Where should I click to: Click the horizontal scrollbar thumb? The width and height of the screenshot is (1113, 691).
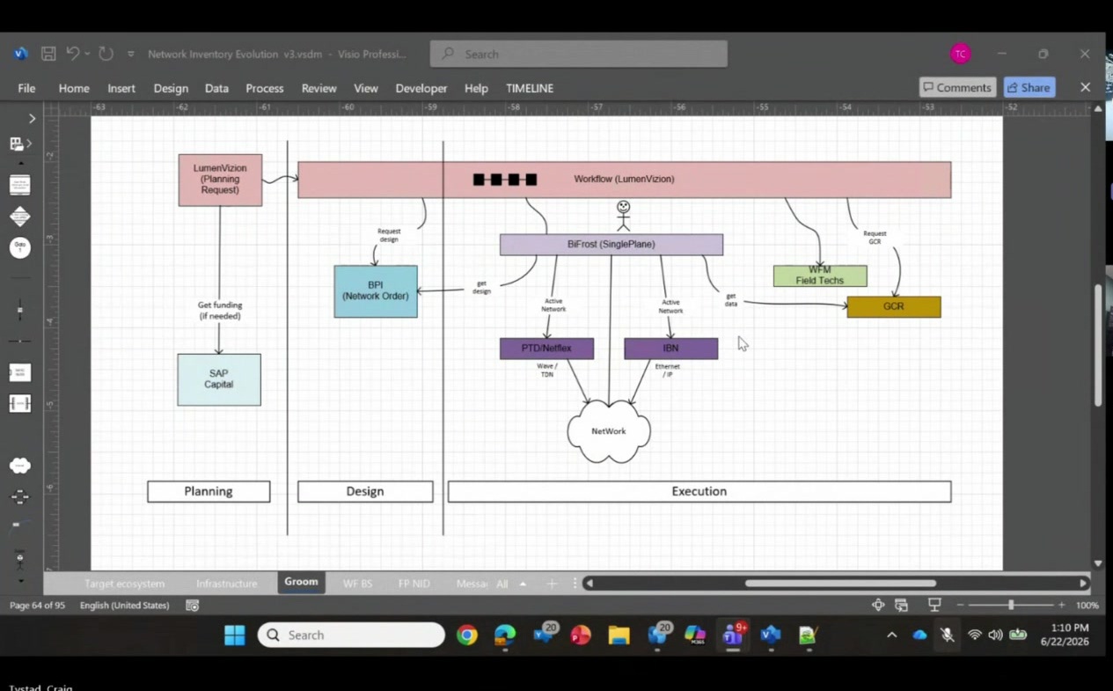point(840,583)
